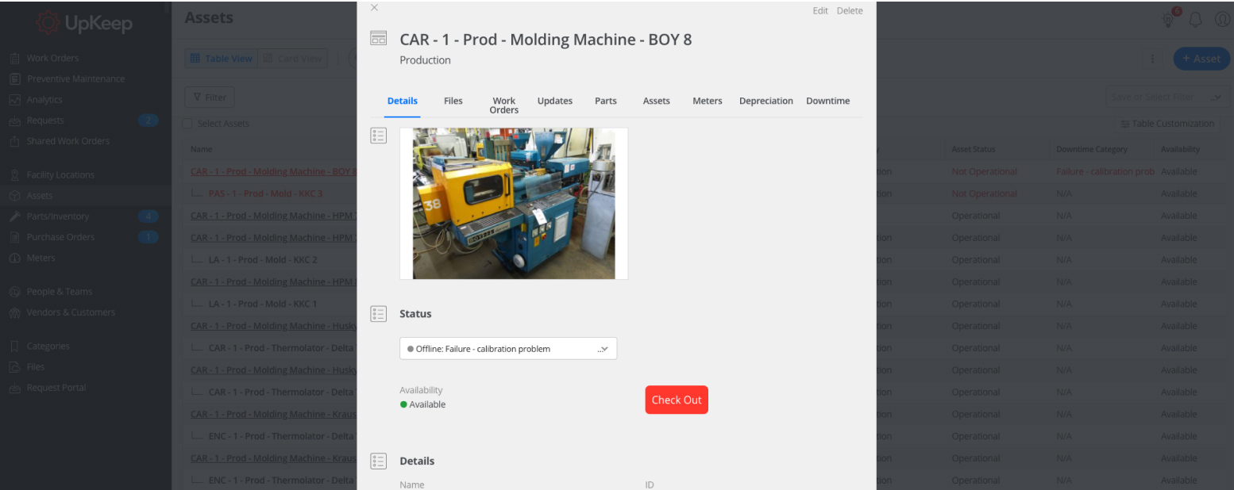The image size is (1234, 490).
Task: Toggle the Select Assets checkbox
Action: coord(187,124)
